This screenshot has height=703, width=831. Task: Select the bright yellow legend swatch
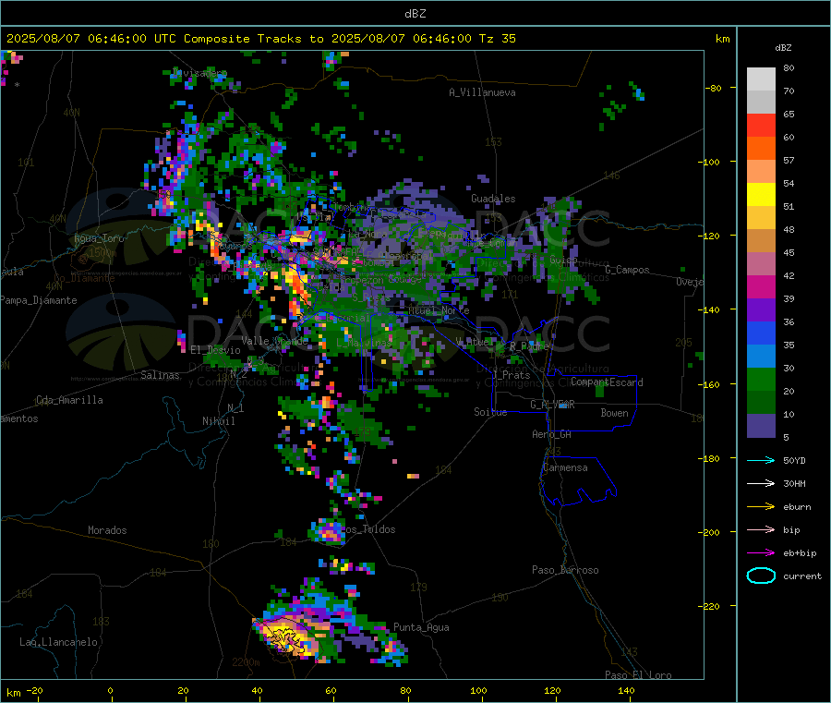click(x=761, y=195)
